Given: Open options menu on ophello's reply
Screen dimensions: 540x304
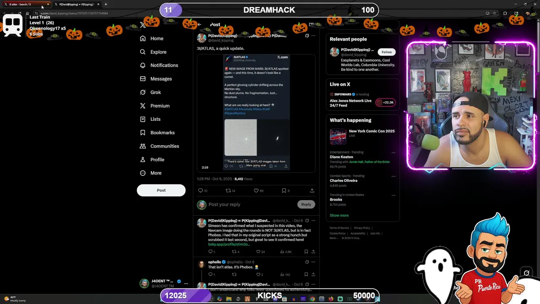Looking at the screenshot, I should point(313,262).
